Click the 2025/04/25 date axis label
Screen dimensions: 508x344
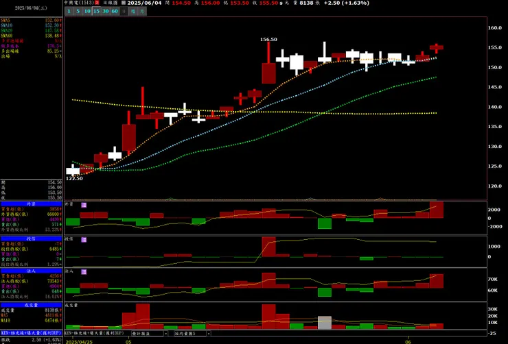pos(79,342)
